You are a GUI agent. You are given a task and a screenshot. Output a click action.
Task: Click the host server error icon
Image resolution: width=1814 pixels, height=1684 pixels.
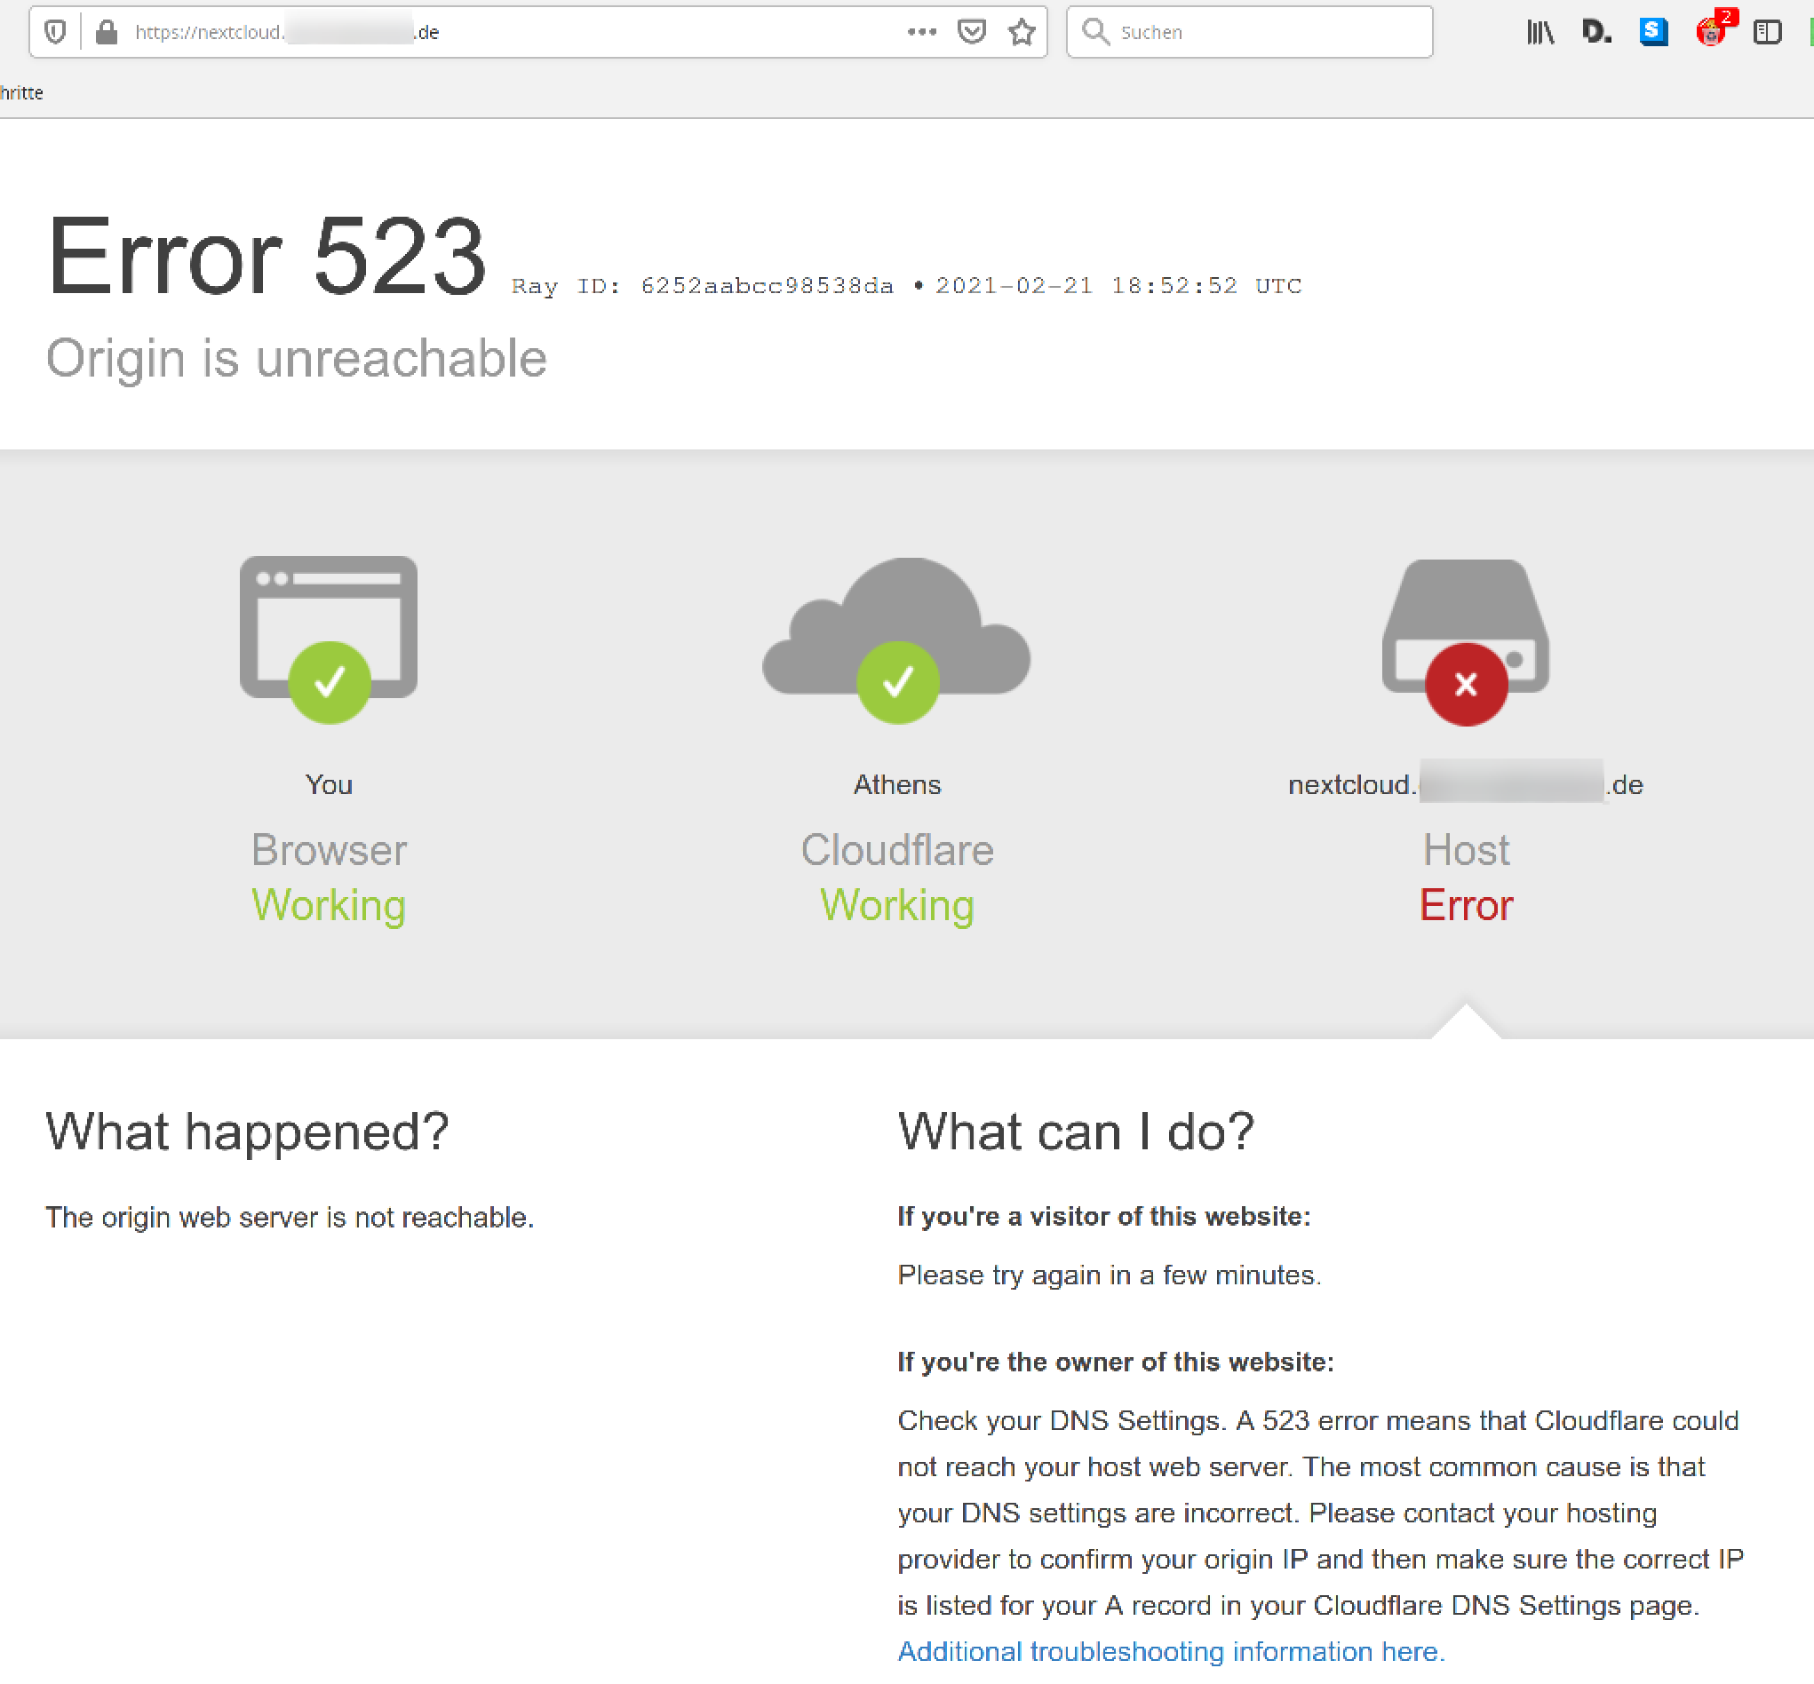[x=1466, y=641]
